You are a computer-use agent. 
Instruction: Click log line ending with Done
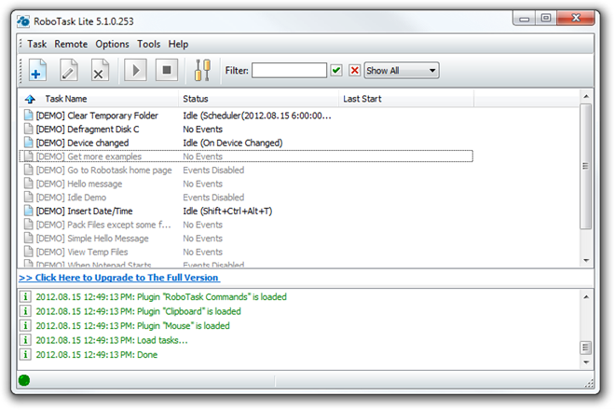(x=97, y=355)
